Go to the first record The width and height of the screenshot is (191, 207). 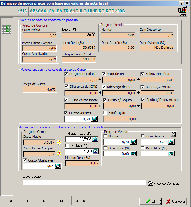click(x=10, y=201)
